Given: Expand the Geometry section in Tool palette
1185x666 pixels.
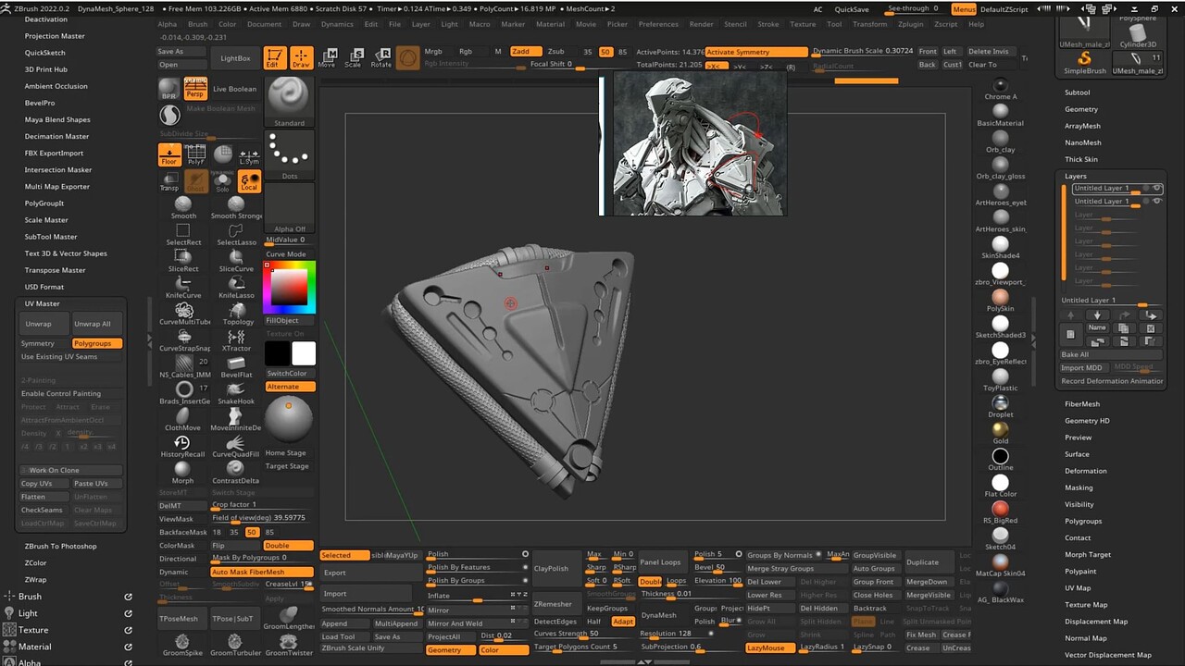Looking at the screenshot, I should pyautogui.click(x=1081, y=109).
